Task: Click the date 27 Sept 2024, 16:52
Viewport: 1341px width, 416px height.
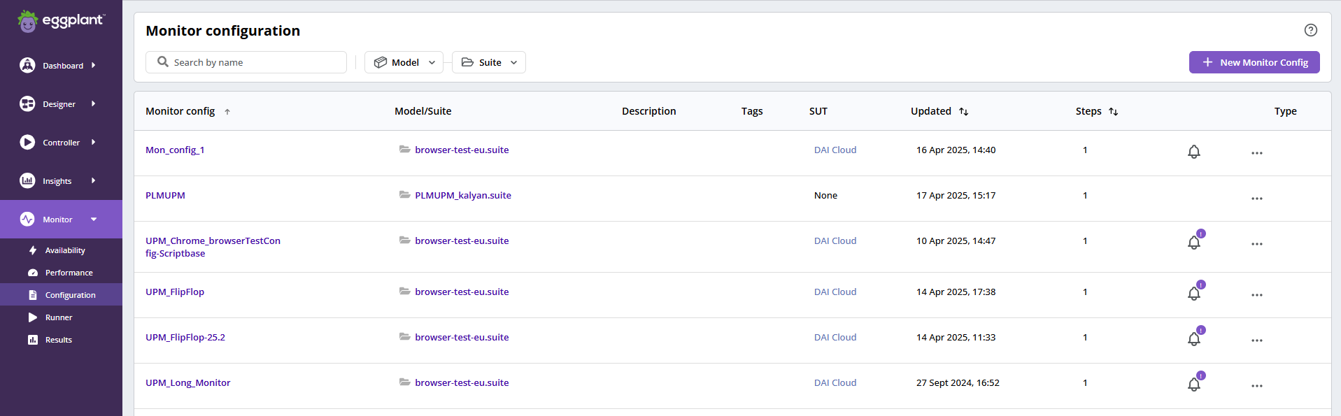Action: 958,382
